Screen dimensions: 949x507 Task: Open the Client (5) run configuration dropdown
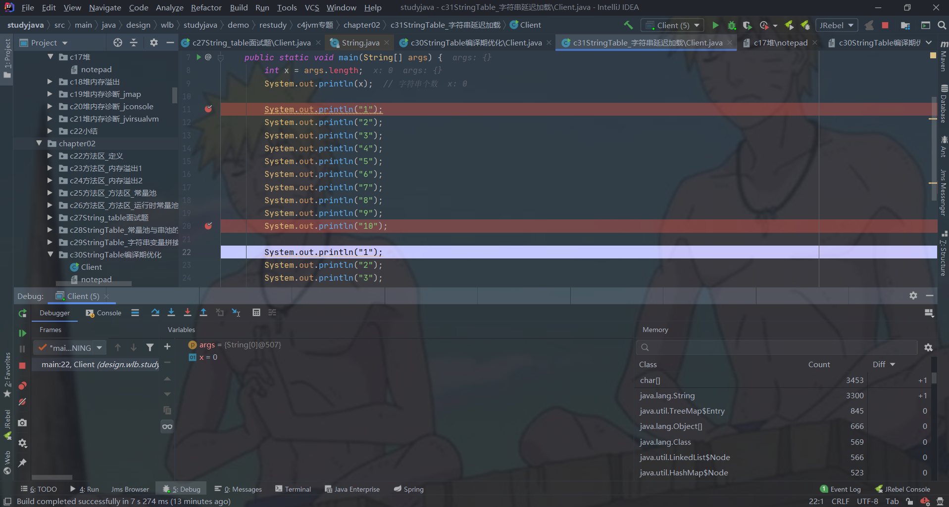[673, 25]
